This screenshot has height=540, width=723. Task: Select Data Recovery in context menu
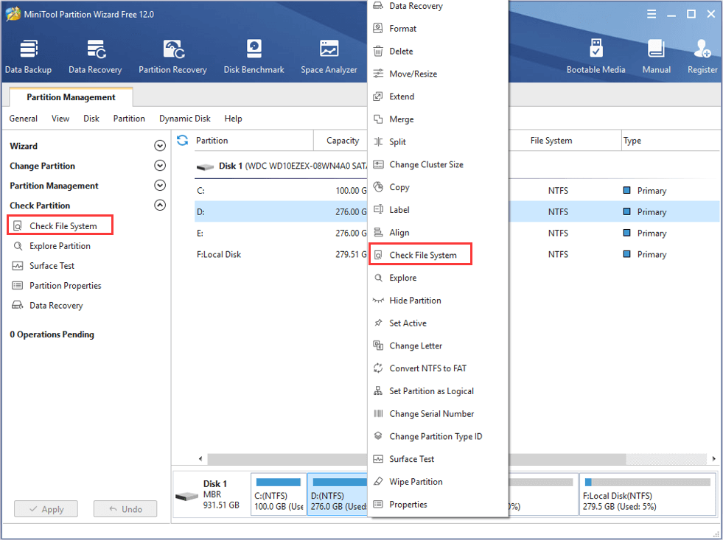pyautogui.click(x=438, y=6)
